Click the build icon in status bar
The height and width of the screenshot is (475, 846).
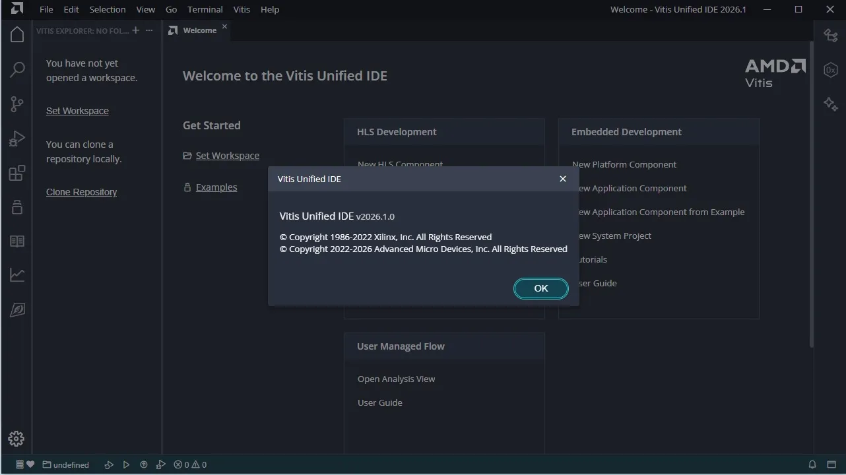pyautogui.click(x=109, y=464)
